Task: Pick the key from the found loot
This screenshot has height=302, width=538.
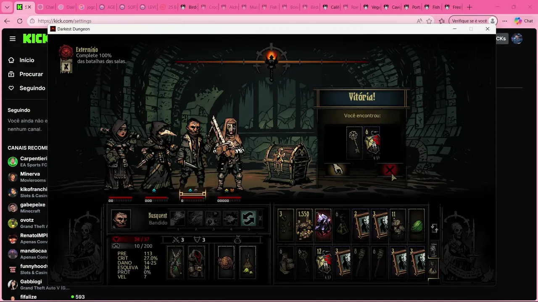Action: pos(354,143)
